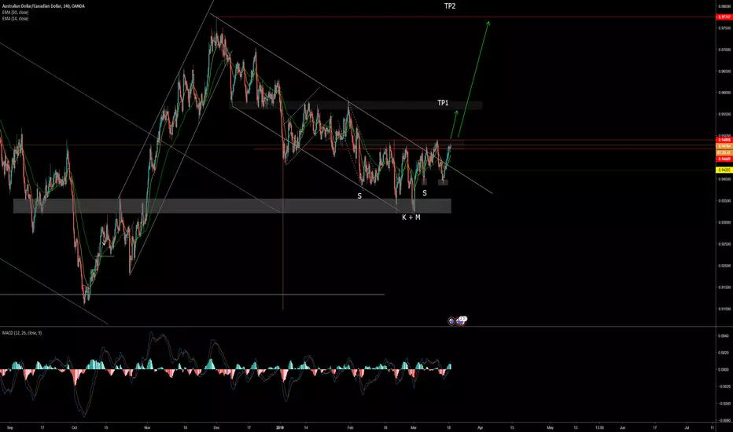Viewport: 733px width, 432px height.
Task: Open the Australian Dollar/Canadian Dollar chart title
Action: coord(43,6)
